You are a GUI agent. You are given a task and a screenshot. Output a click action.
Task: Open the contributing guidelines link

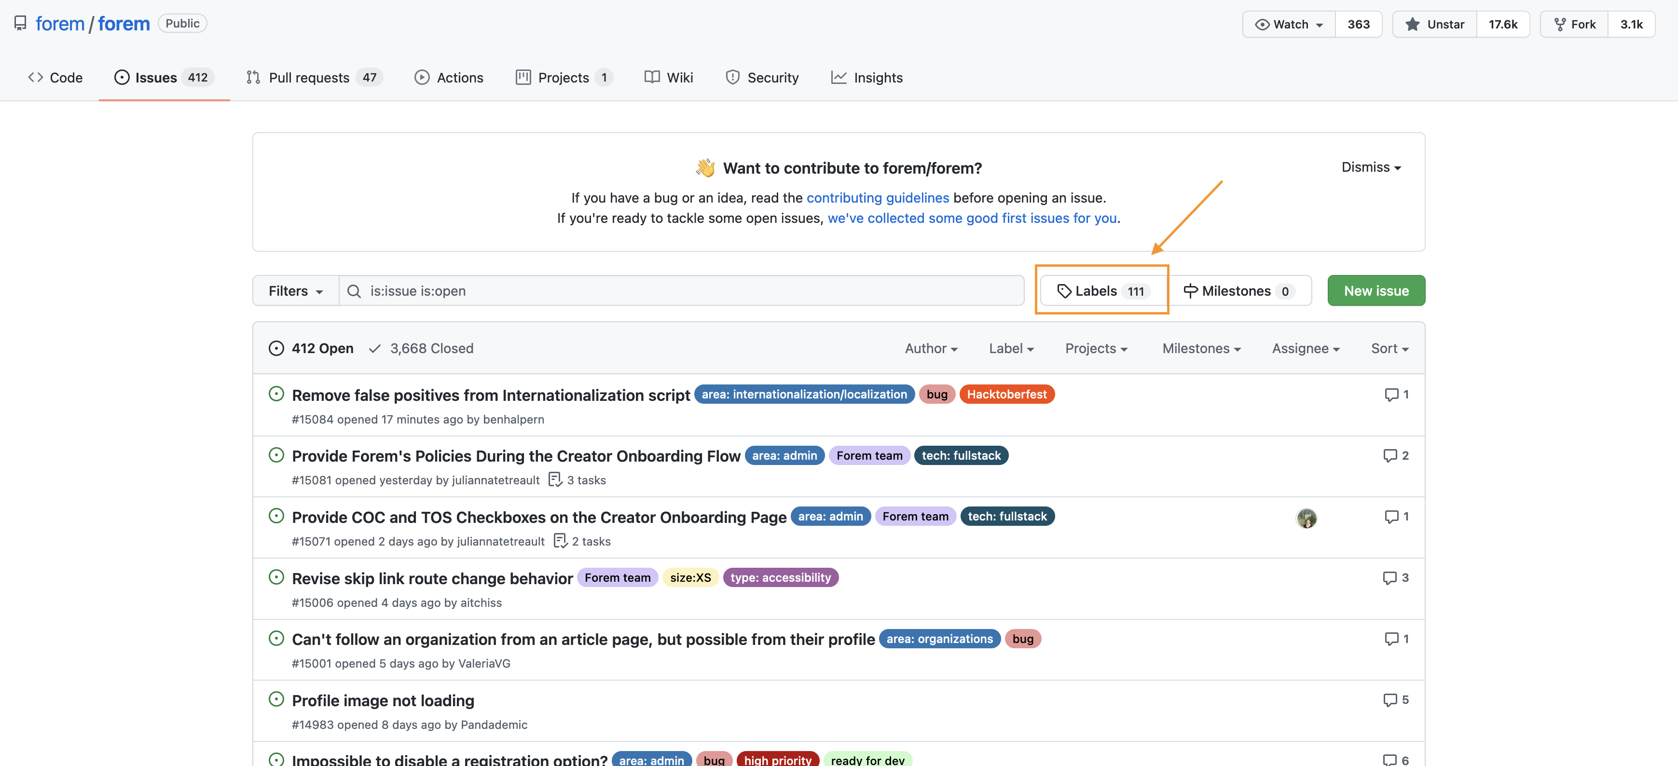[x=878, y=197]
